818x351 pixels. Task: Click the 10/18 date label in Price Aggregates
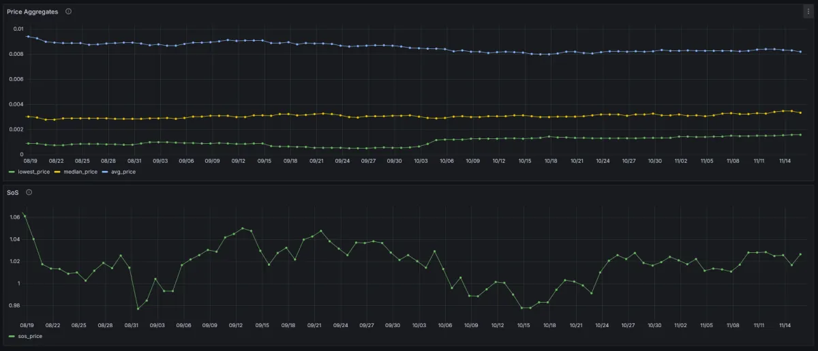click(x=551, y=162)
